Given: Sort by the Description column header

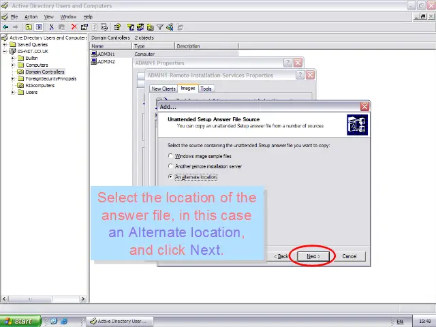Looking at the screenshot, I should 206,46.
